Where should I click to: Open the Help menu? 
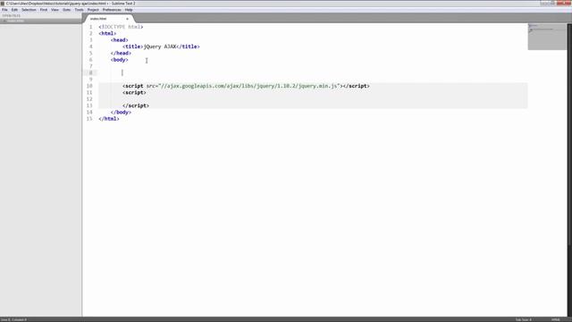129,10
